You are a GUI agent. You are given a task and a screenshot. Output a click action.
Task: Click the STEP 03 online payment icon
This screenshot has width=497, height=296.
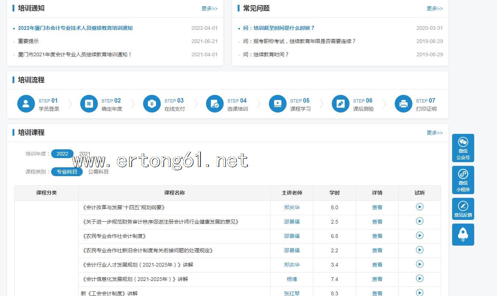[152, 104]
